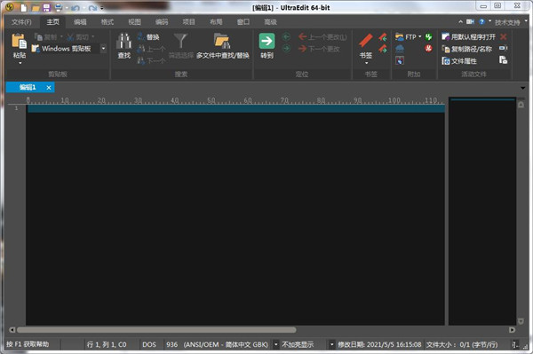Image resolution: width=533 pixels, height=354 pixels.
Task: Open the 技术支持 support menu
Action: pyautogui.click(x=507, y=22)
